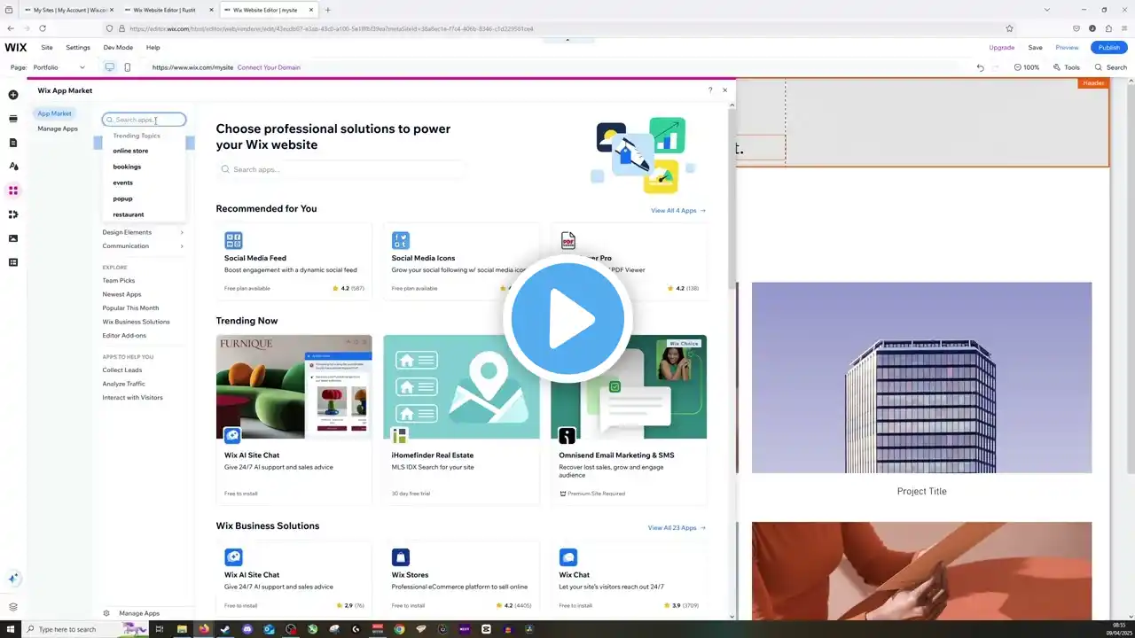Select Manage Apps tab in App Market
This screenshot has width=1135, height=638.
coord(58,128)
